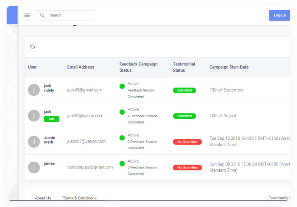
Task: Click the Email Address column header
Action: click(x=81, y=67)
